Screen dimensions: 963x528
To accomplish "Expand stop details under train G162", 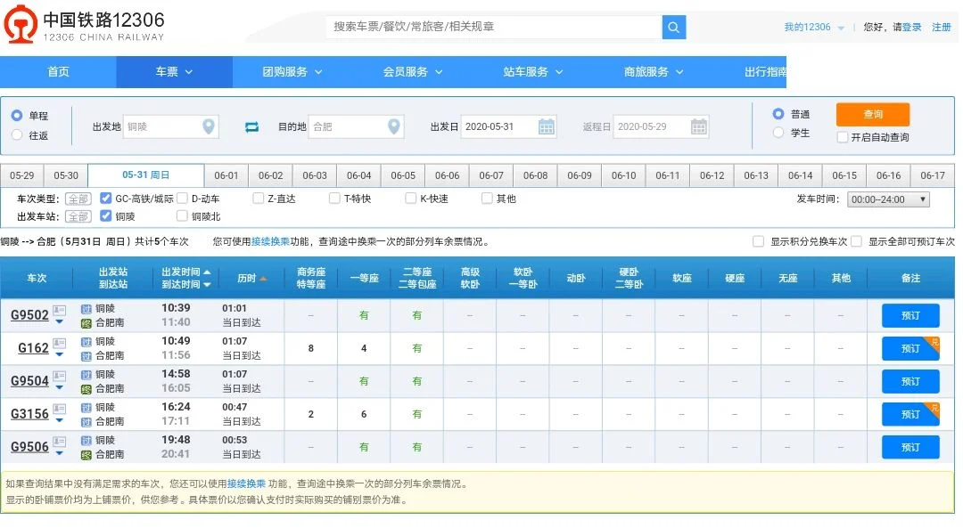I will click(59, 353).
